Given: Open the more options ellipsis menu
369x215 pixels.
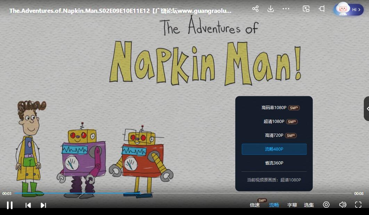Looking at the screenshot, I should pos(286,9).
